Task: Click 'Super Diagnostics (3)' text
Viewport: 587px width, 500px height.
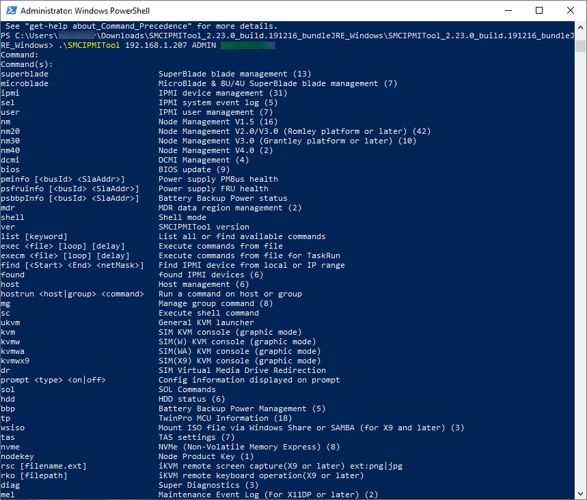Action: coord(208,485)
